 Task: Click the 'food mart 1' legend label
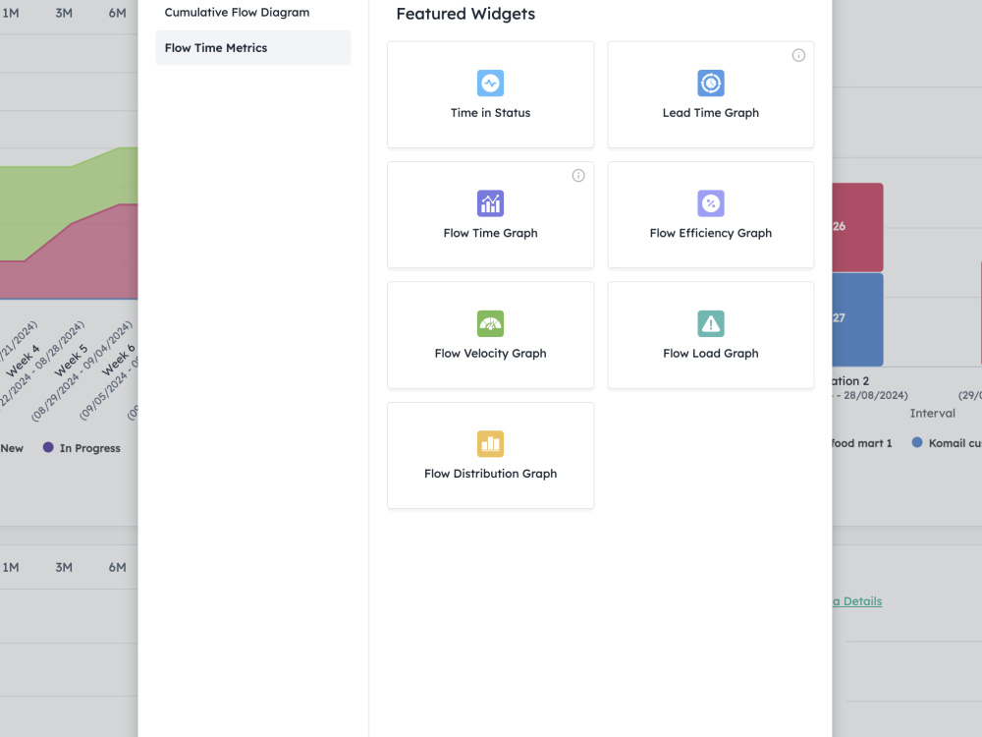click(862, 443)
